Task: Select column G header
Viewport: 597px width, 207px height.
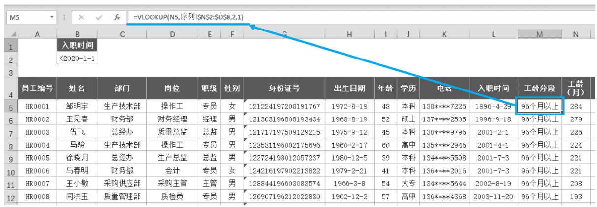Action: click(284, 34)
